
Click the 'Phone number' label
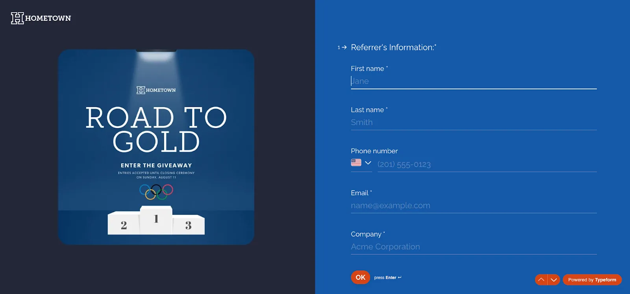click(x=374, y=151)
